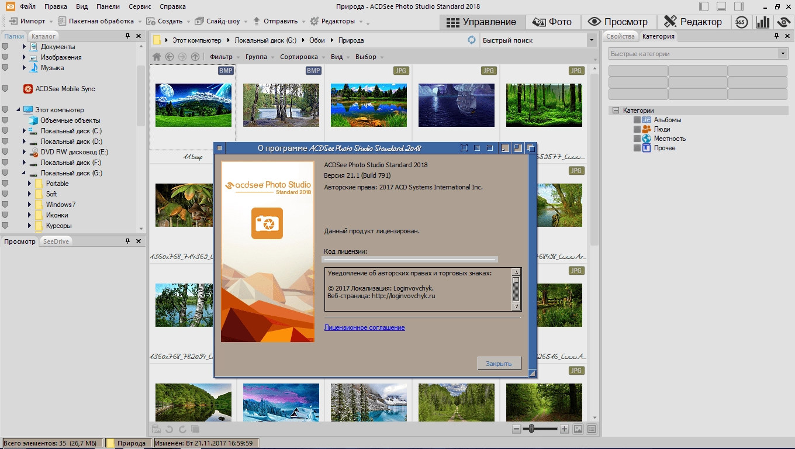Toggle right pane layout icon in title bar

click(x=739, y=6)
